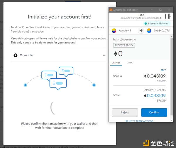Click the Ethereum diamond icon beside amount 0

pos(116,54)
